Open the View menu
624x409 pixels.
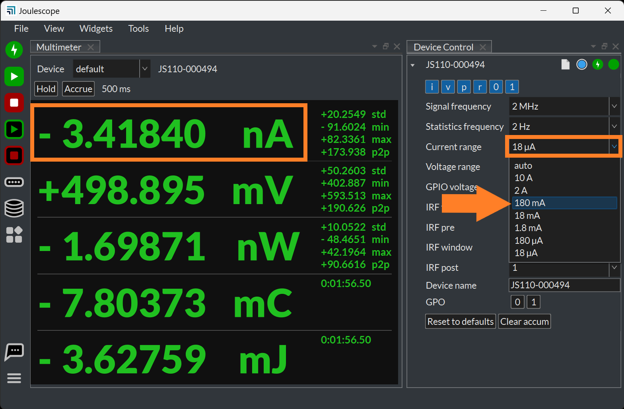54,29
